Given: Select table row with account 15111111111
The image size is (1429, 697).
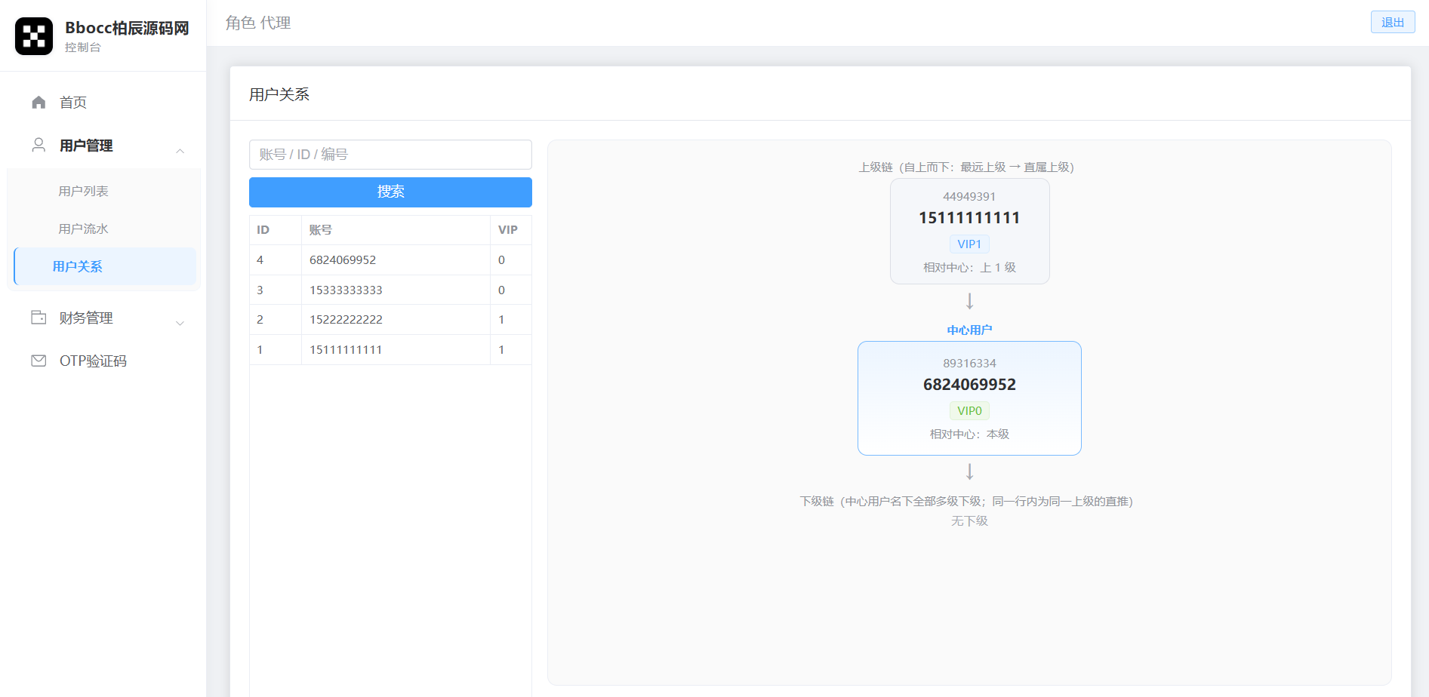Looking at the screenshot, I should (x=390, y=349).
